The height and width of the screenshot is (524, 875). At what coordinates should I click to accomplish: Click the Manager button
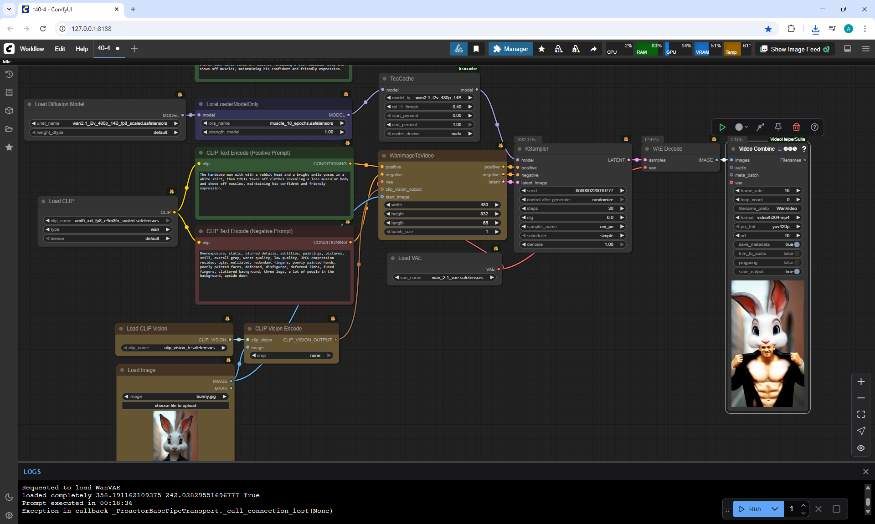click(x=510, y=49)
